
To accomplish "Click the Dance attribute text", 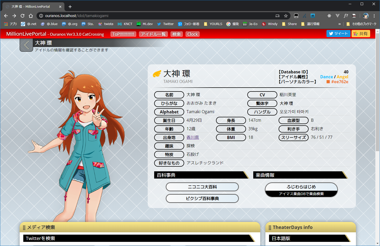I will pos(326,77).
